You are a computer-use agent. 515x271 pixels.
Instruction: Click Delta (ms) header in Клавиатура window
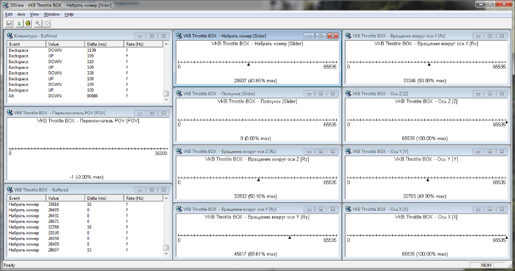(x=104, y=44)
